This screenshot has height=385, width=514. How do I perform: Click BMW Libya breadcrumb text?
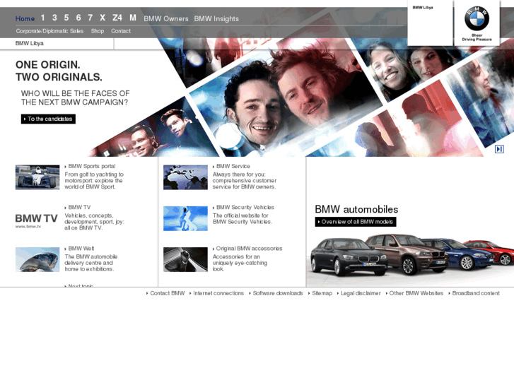click(x=30, y=43)
